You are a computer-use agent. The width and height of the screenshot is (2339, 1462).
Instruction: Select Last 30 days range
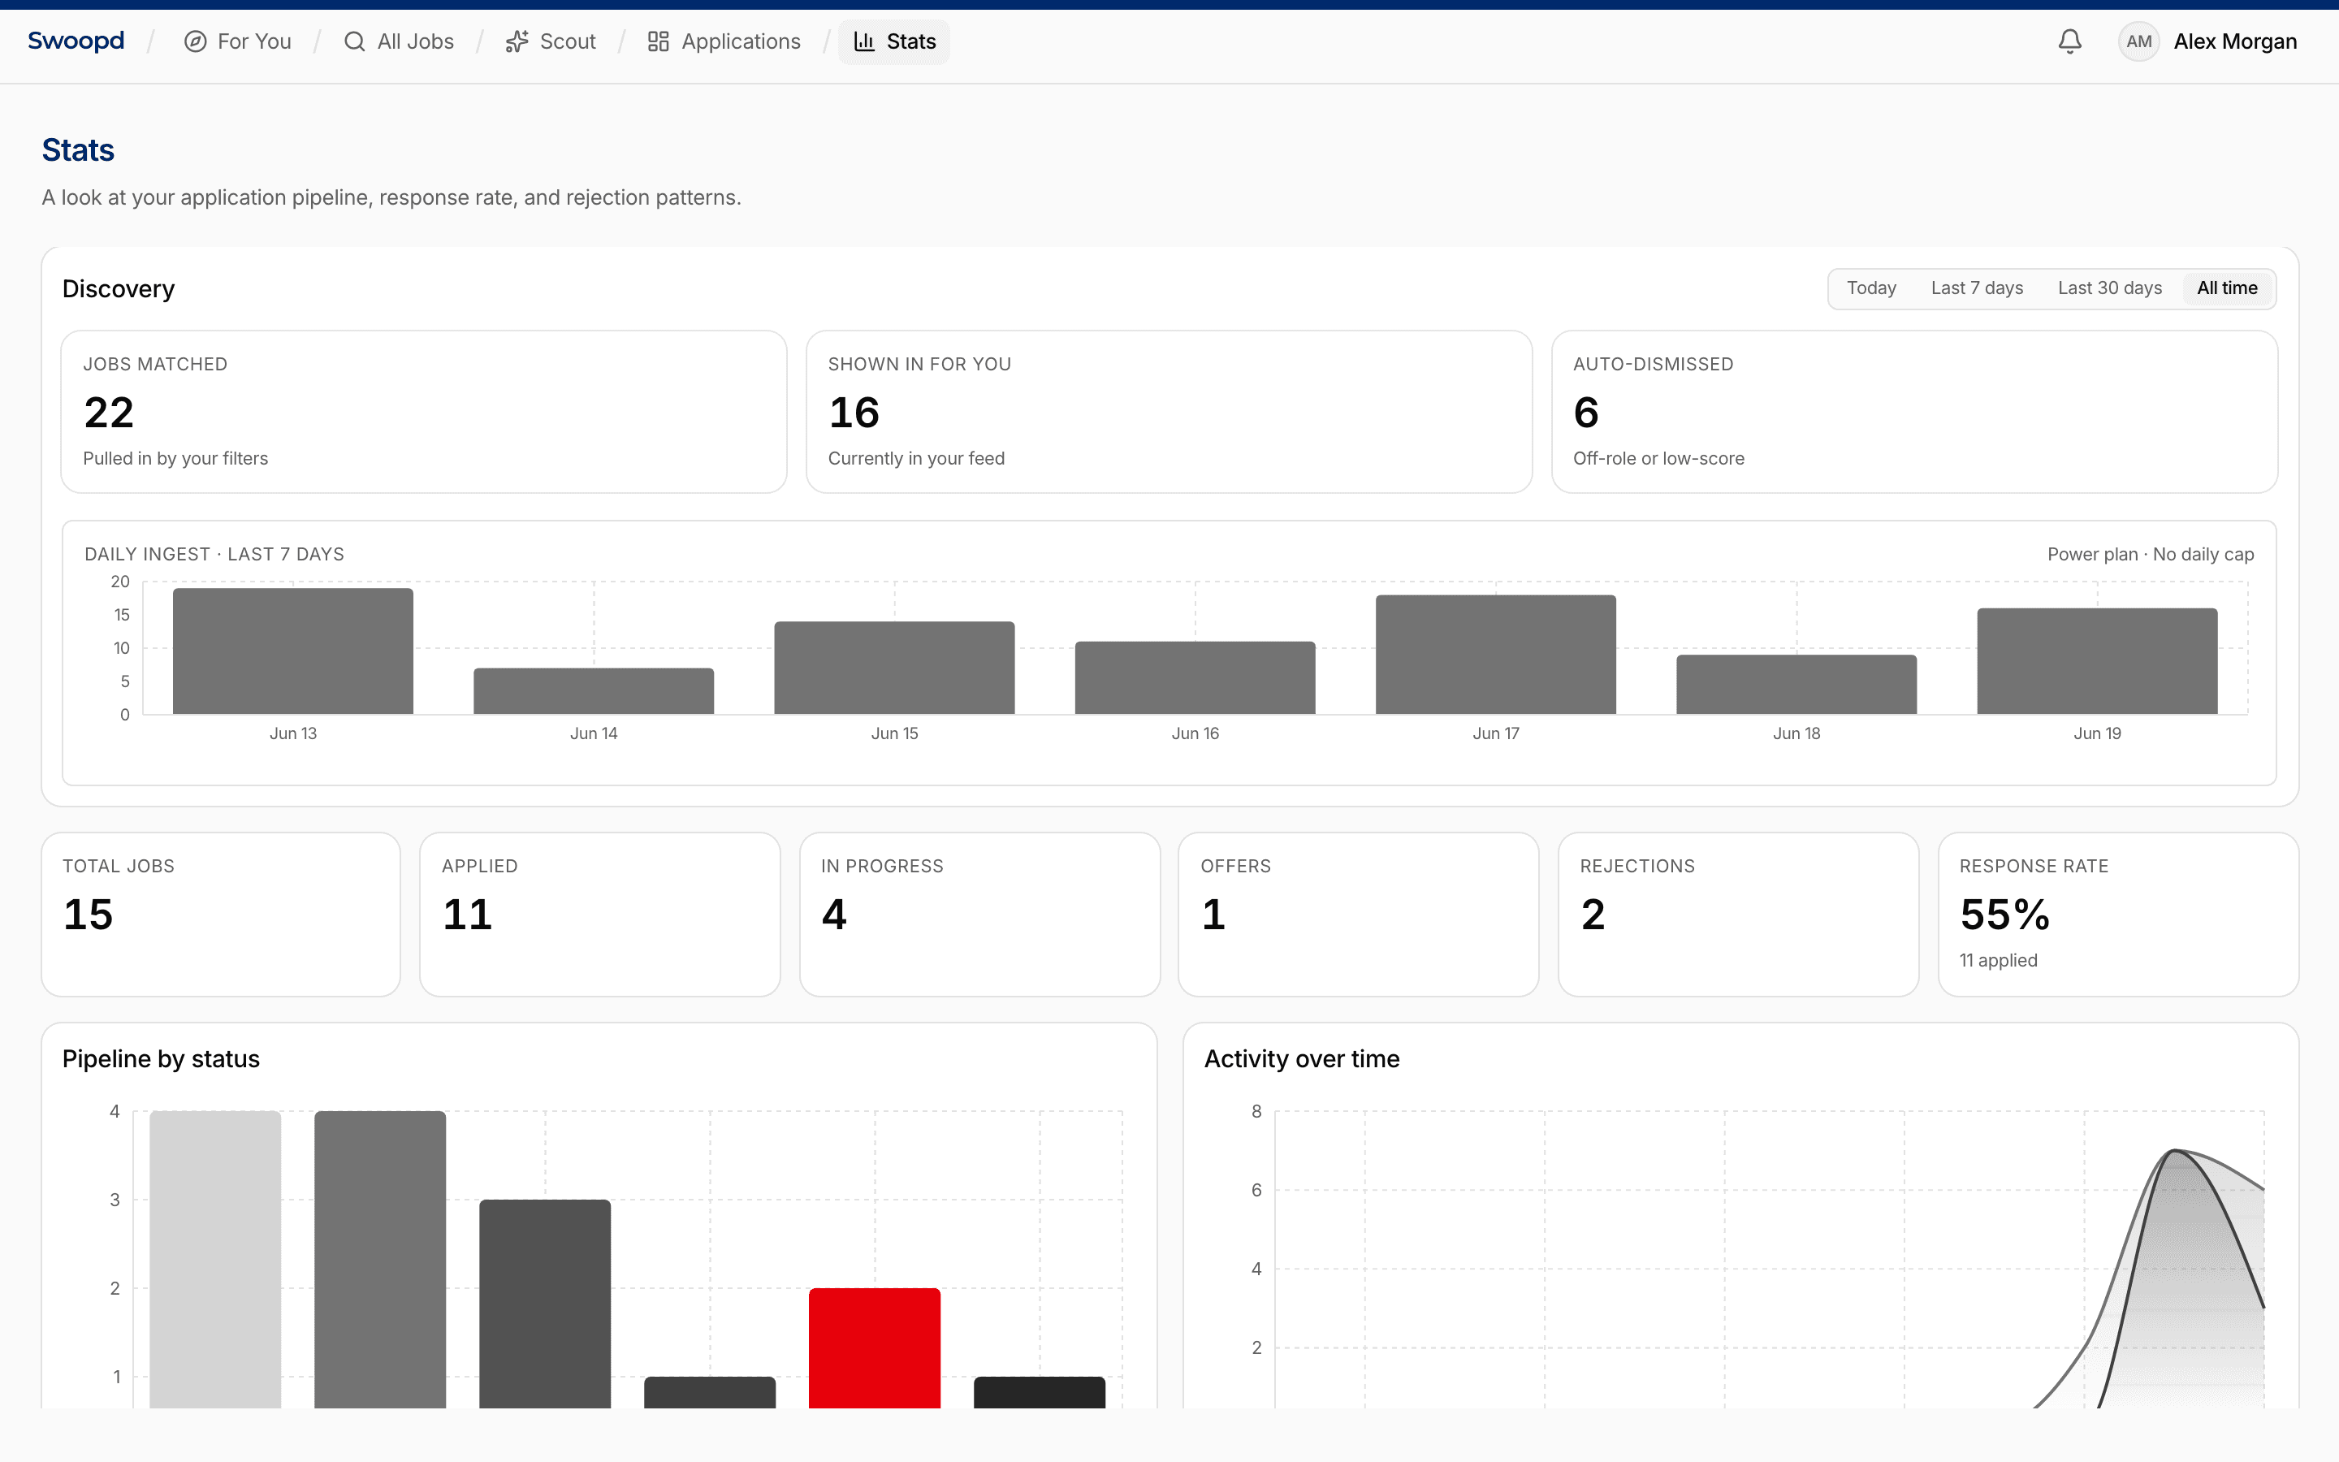coord(2109,288)
